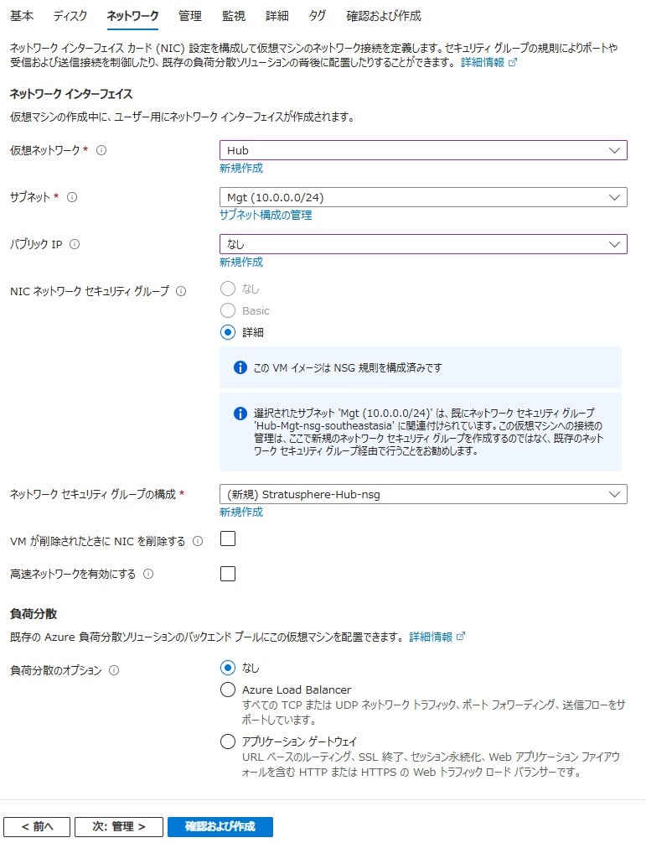The width and height of the screenshot is (646, 843).
Task: Click the 次: 管理 > button
Action: [119, 827]
